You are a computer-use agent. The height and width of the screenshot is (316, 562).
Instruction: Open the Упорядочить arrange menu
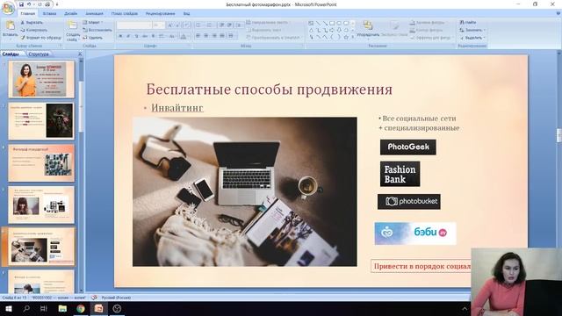[368, 29]
